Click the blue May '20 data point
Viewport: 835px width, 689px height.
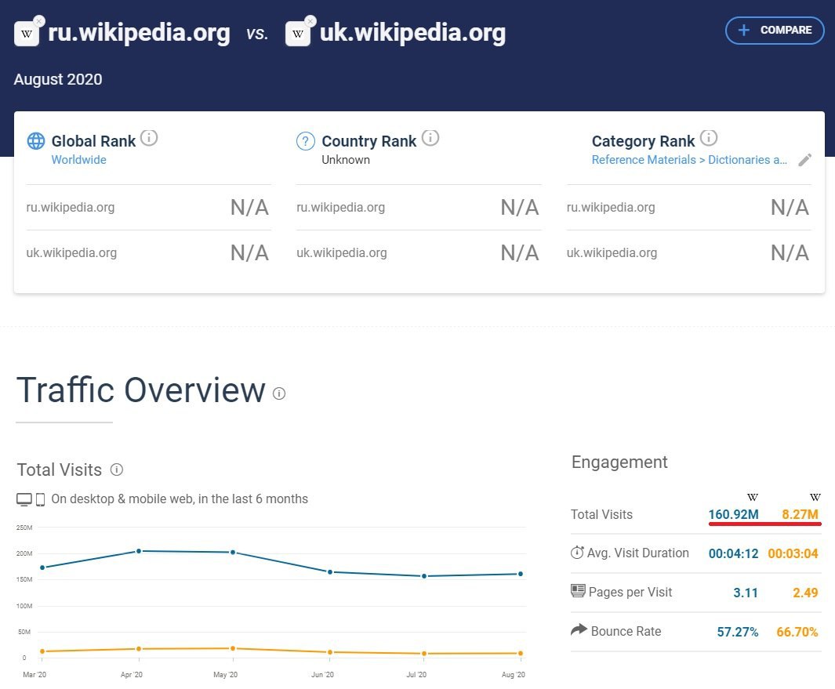pyautogui.click(x=233, y=552)
